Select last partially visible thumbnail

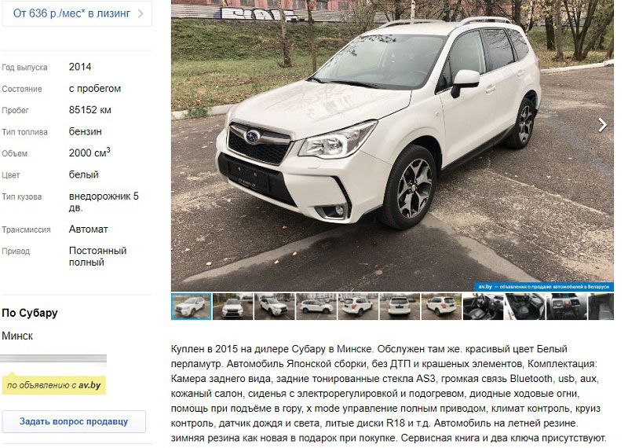pos(601,307)
